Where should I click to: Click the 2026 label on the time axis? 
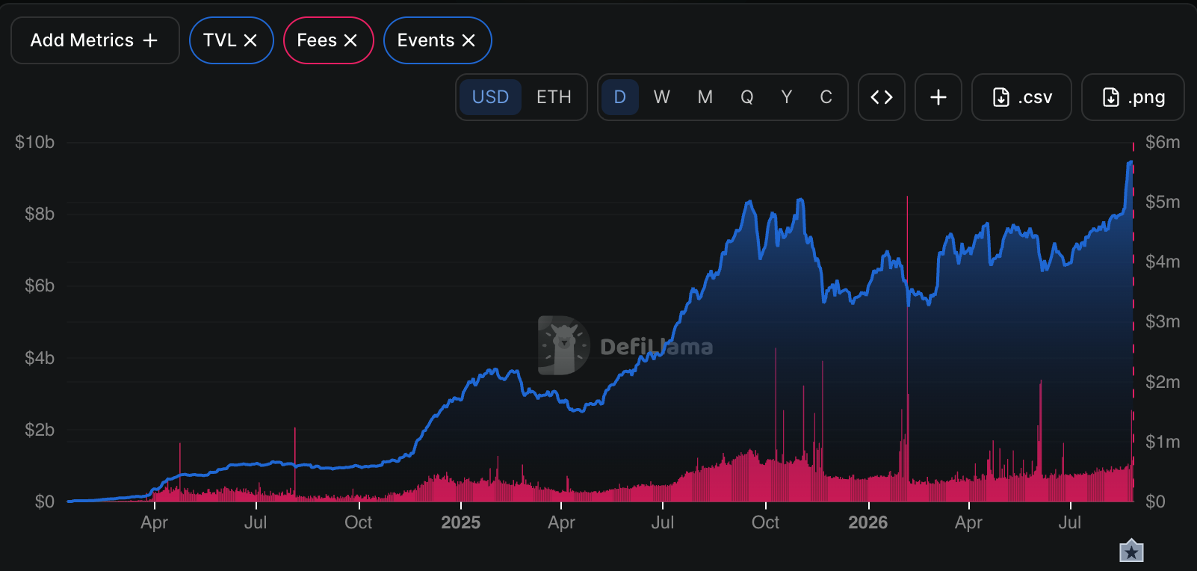[x=868, y=522]
